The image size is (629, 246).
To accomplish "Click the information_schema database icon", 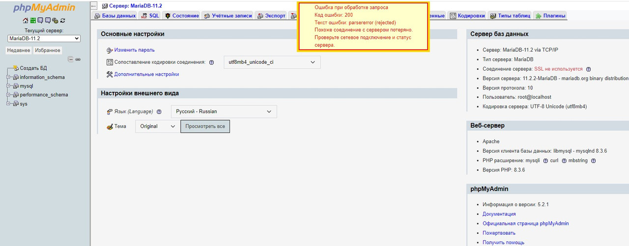I will pos(16,77).
